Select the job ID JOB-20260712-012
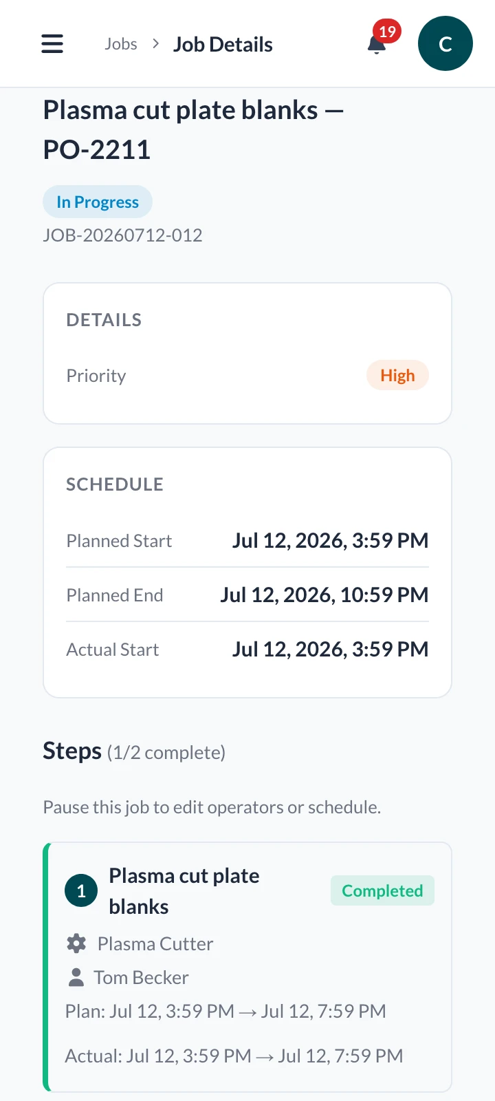The width and height of the screenshot is (495, 1101). (122, 235)
